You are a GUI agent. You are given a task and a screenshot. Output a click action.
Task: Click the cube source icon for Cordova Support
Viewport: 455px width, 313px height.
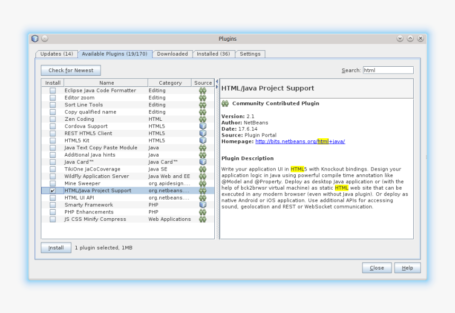click(203, 127)
